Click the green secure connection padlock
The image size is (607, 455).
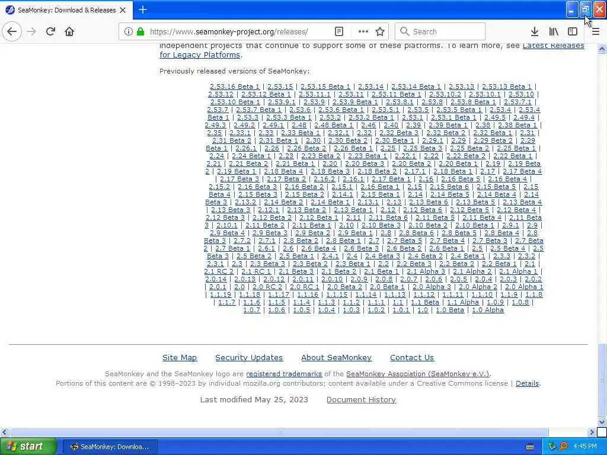140,31
